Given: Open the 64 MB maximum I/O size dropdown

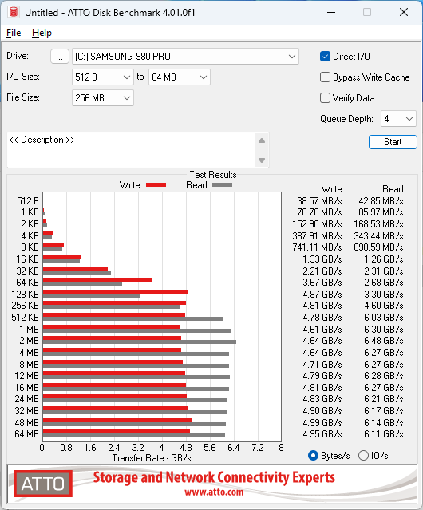Looking at the screenshot, I should pyautogui.click(x=179, y=77).
